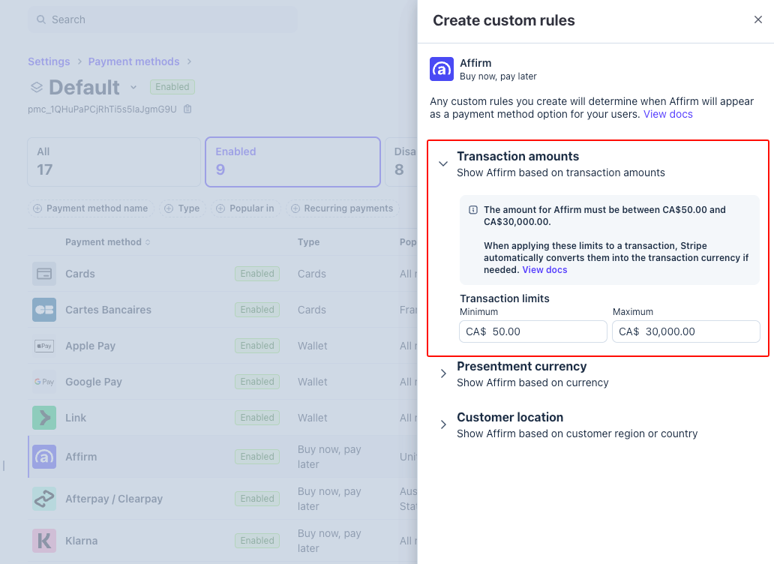The image size is (774, 564).
Task: Click the Cards payment method icon
Action: coord(44,274)
